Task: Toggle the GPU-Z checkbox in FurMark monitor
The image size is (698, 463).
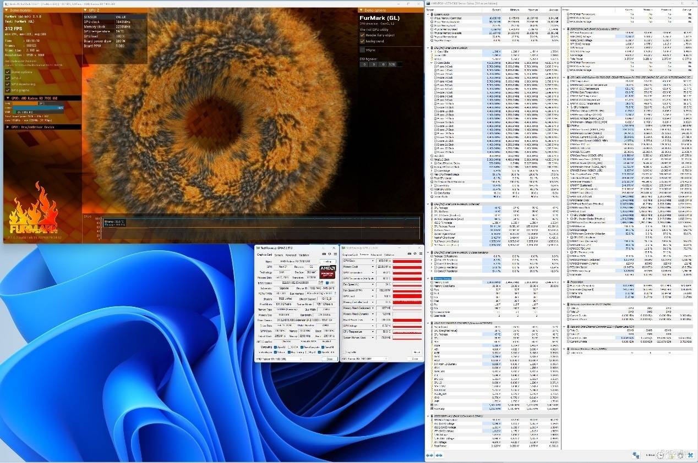Action: pyautogui.click(x=8, y=78)
